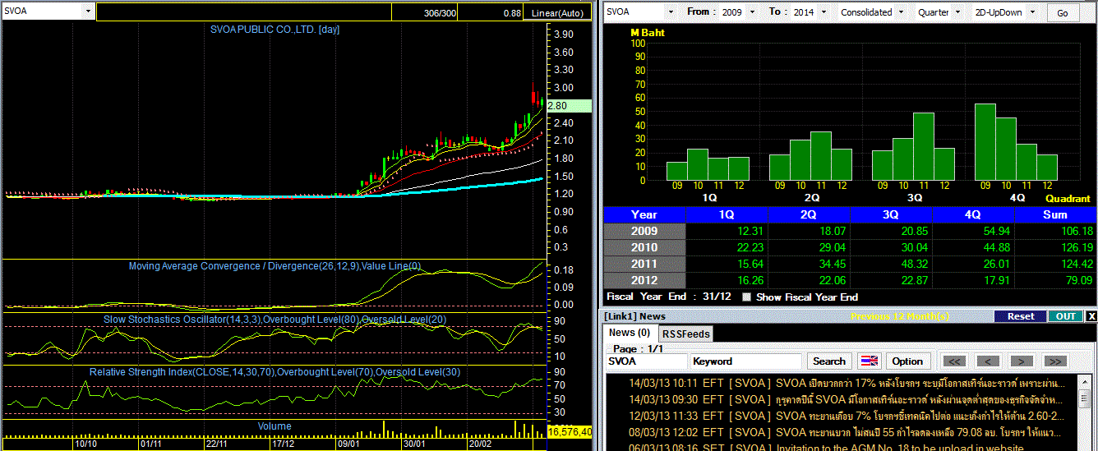Open news item dated 12/03/13 11:33
The height and width of the screenshot is (451, 1098).
click(847, 416)
